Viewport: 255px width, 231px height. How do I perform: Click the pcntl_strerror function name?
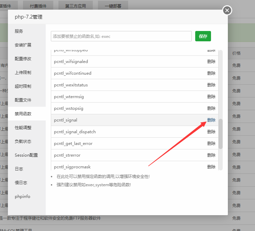tap(67, 155)
